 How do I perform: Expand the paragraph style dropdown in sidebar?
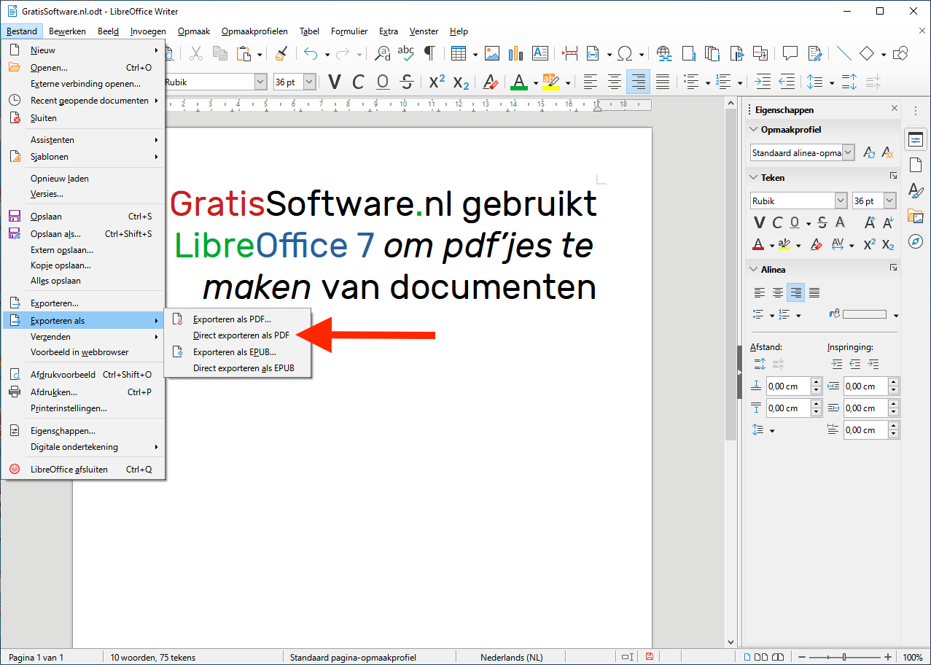[x=848, y=153]
